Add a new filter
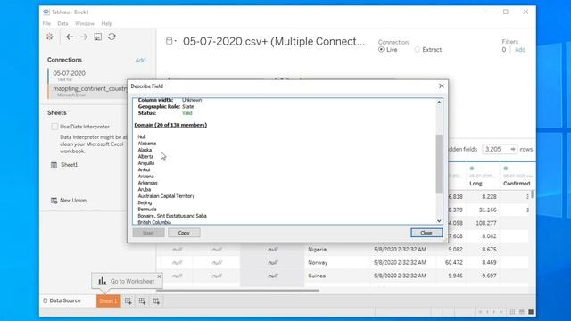This screenshot has width=571, height=321. [520, 50]
